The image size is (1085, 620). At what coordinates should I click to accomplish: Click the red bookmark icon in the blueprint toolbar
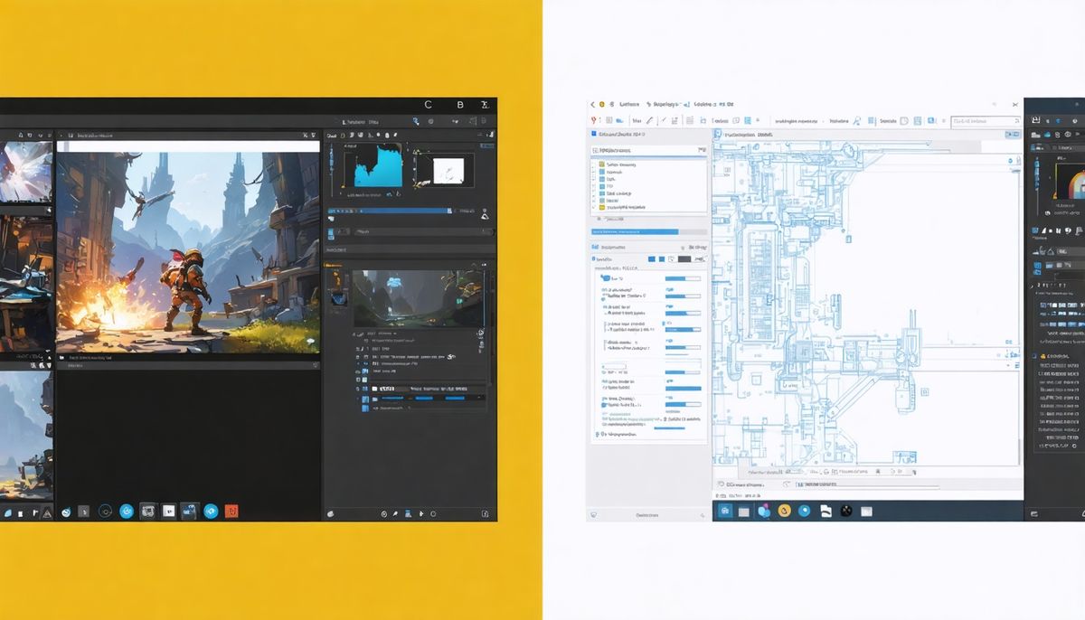click(594, 118)
